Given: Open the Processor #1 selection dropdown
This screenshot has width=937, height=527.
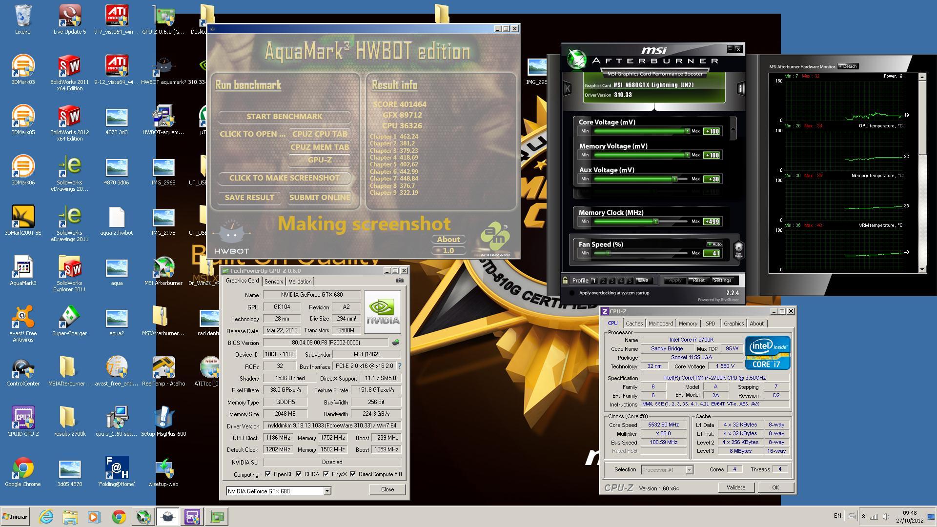Looking at the screenshot, I should [689, 470].
